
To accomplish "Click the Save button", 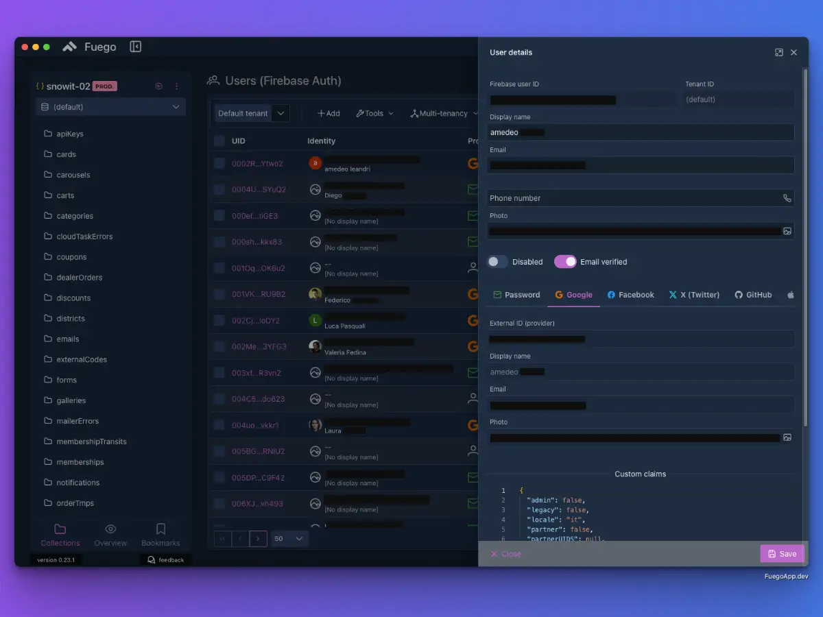I will click(782, 554).
